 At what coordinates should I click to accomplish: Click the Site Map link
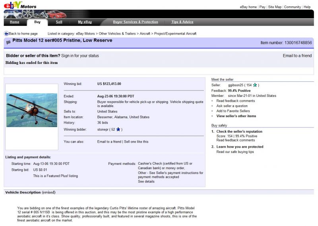tap(274, 7)
